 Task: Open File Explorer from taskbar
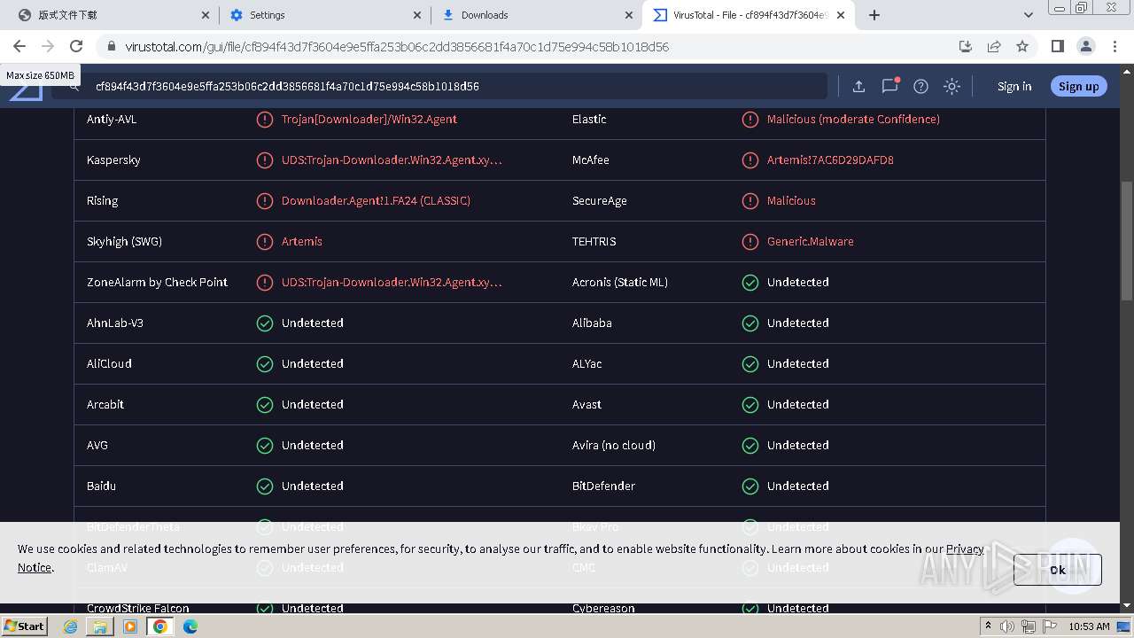click(x=100, y=626)
